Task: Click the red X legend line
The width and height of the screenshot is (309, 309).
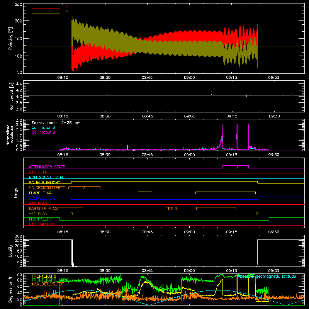Action: [46, 8]
